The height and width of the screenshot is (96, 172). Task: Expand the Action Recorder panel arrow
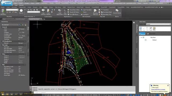tap(34, 17)
